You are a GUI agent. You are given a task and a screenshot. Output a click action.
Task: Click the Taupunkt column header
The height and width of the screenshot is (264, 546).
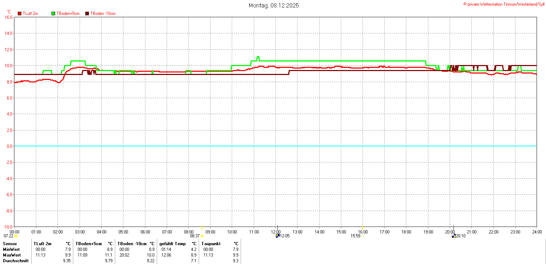[211, 244]
